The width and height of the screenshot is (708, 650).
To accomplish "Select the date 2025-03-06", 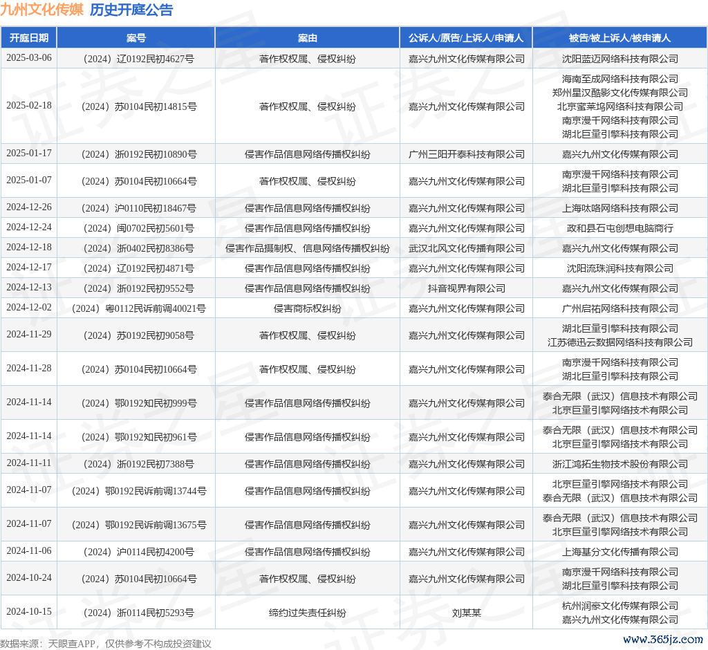I will pos(29,58).
